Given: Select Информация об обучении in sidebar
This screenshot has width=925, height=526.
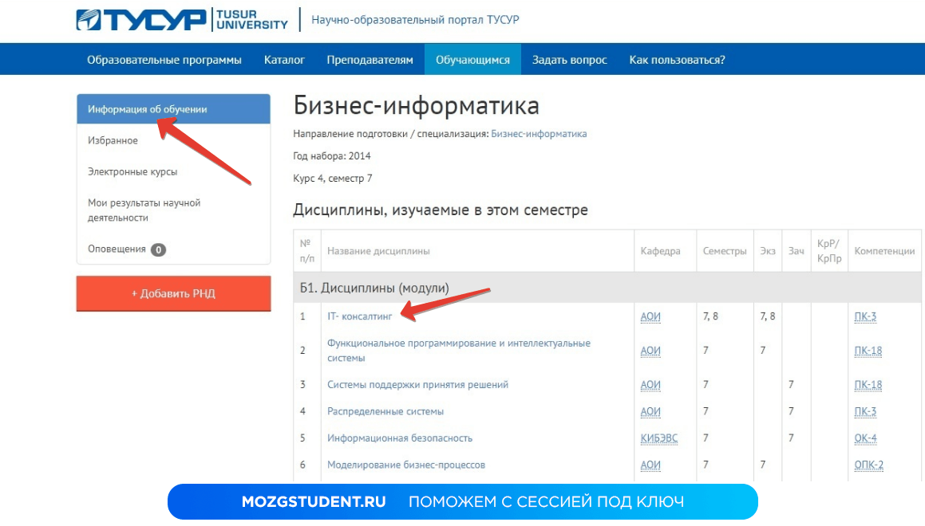Looking at the screenshot, I should [148, 109].
